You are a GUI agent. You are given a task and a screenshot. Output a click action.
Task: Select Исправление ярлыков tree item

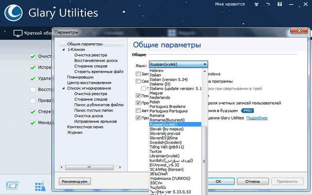coord(95,122)
